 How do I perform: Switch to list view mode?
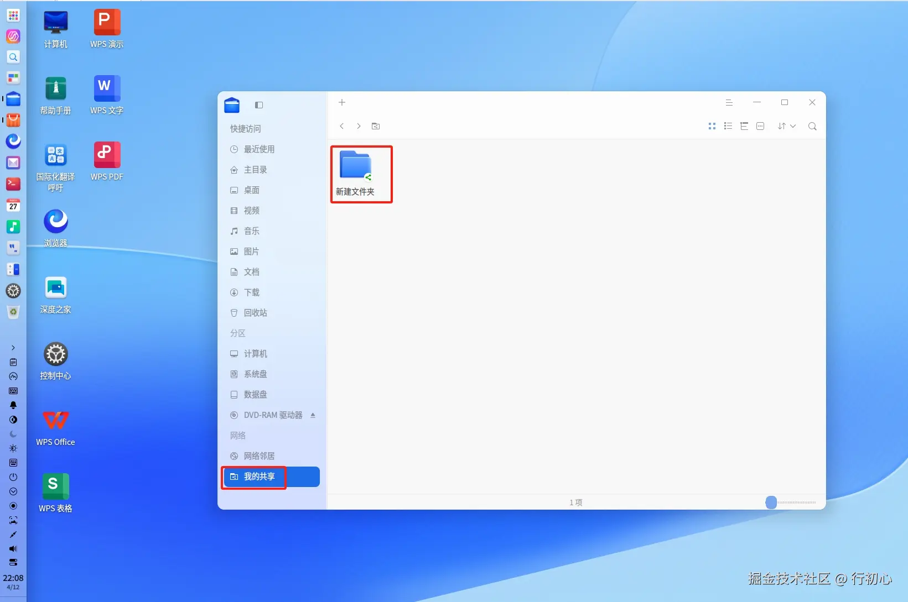[728, 126]
